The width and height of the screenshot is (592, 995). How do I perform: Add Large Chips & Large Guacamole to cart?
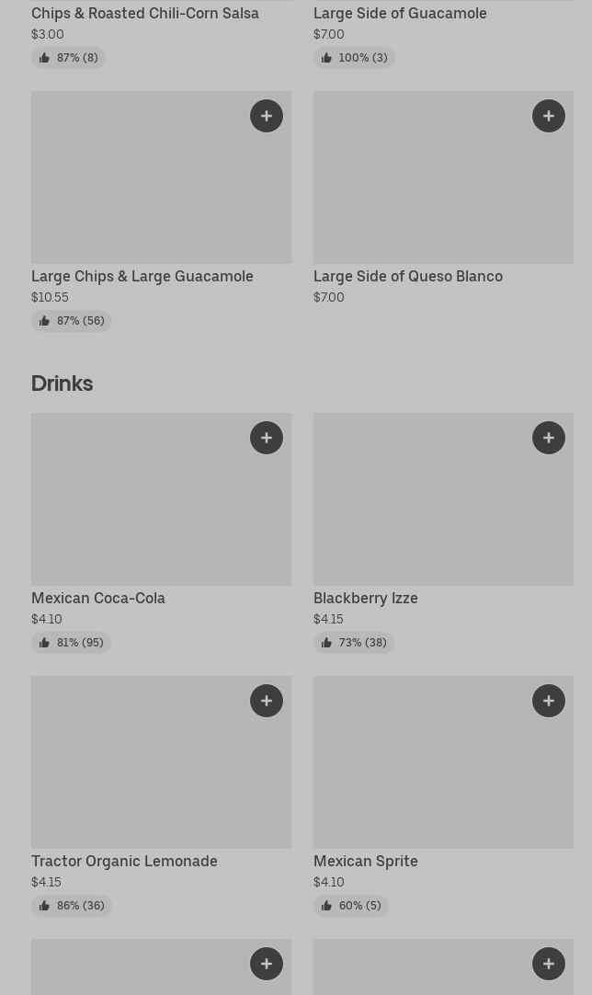coord(267,116)
